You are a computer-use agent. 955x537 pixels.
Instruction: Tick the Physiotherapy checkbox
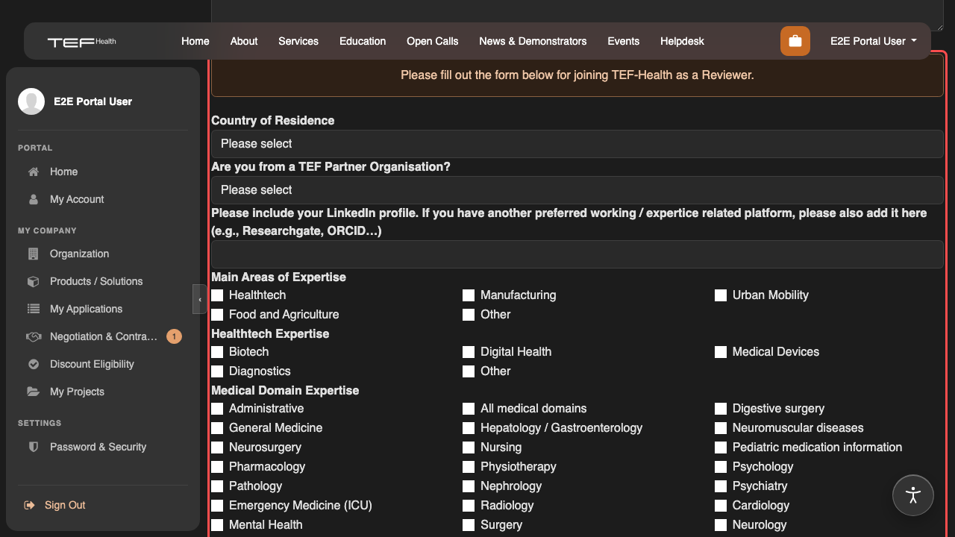pyautogui.click(x=469, y=467)
